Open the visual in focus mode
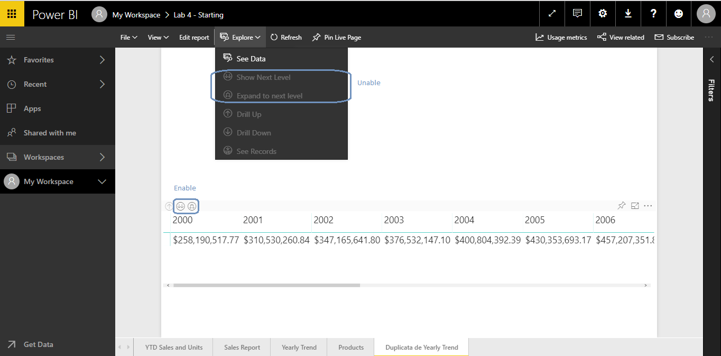This screenshot has height=356, width=721. point(635,206)
